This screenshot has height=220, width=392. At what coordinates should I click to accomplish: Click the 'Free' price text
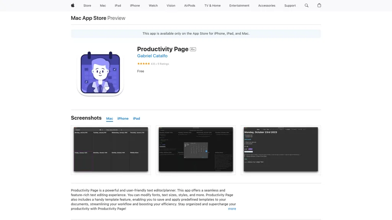coord(140,71)
